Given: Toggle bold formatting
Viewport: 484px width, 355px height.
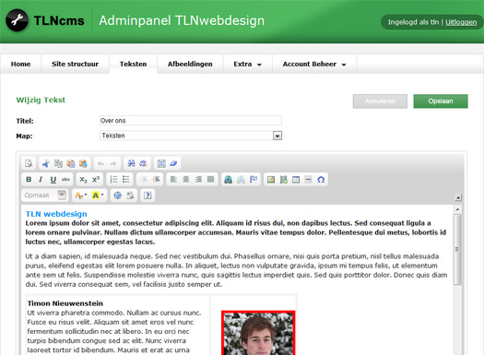Looking at the screenshot, I should pyautogui.click(x=29, y=180).
